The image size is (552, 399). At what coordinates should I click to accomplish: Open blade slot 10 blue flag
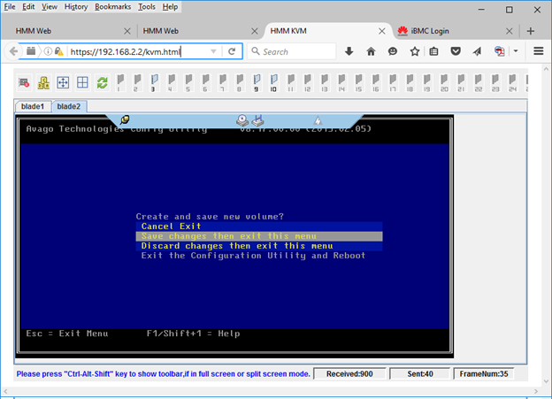click(x=273, y=83)
